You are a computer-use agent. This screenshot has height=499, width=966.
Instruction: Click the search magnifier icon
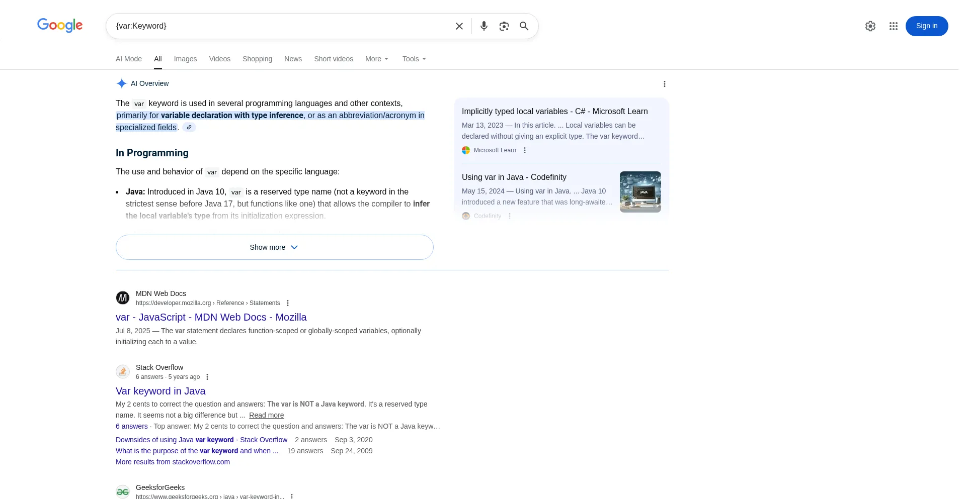click(524, 26)
